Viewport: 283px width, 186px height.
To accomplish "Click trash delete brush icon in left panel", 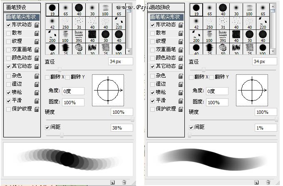I will coord(124,182).
